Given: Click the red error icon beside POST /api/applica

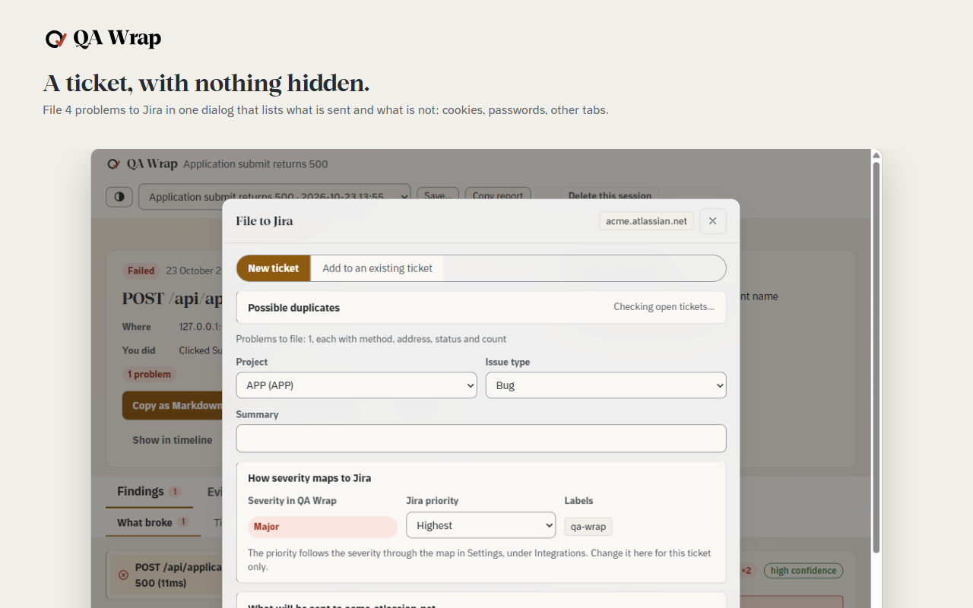Looking at the screenshot, I should [123, 575].
